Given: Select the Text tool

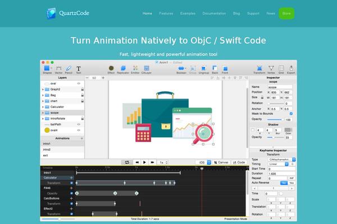Looking at the screenshot, I should click(x=79, y=68).
